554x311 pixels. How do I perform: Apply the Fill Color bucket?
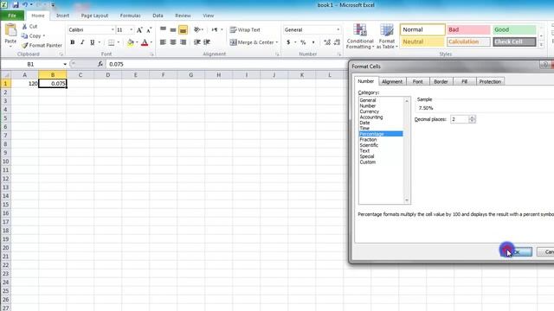[131, 42]
